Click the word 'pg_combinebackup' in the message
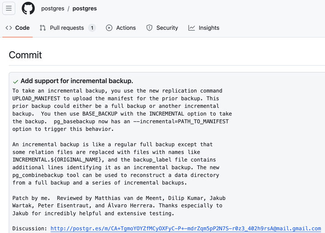 [38, 175]
